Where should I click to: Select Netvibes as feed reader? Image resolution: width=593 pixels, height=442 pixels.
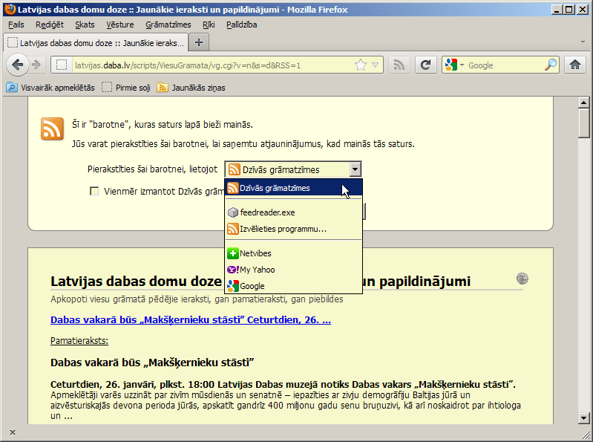293,253
